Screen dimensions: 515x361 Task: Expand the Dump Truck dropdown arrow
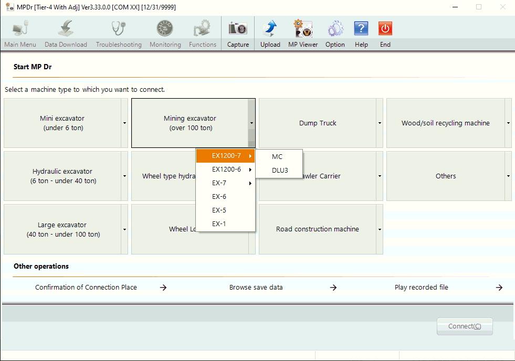(380, 123)
